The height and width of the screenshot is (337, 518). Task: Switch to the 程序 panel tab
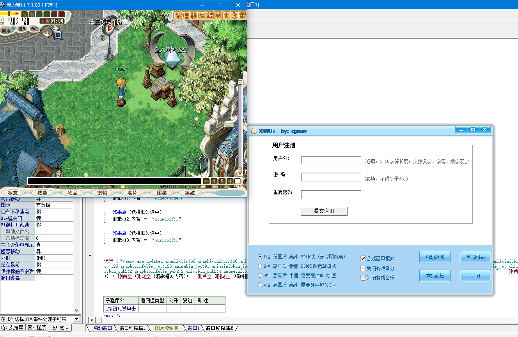37,328
